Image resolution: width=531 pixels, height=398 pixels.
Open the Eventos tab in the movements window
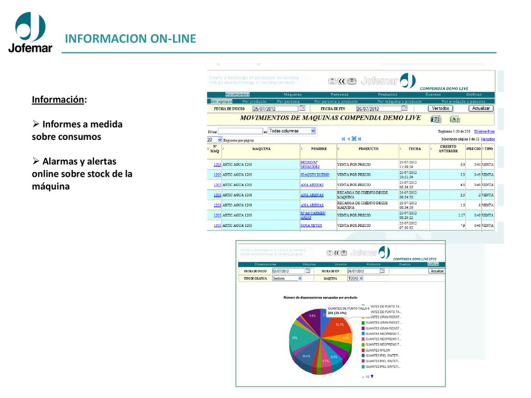coord(433,94)
